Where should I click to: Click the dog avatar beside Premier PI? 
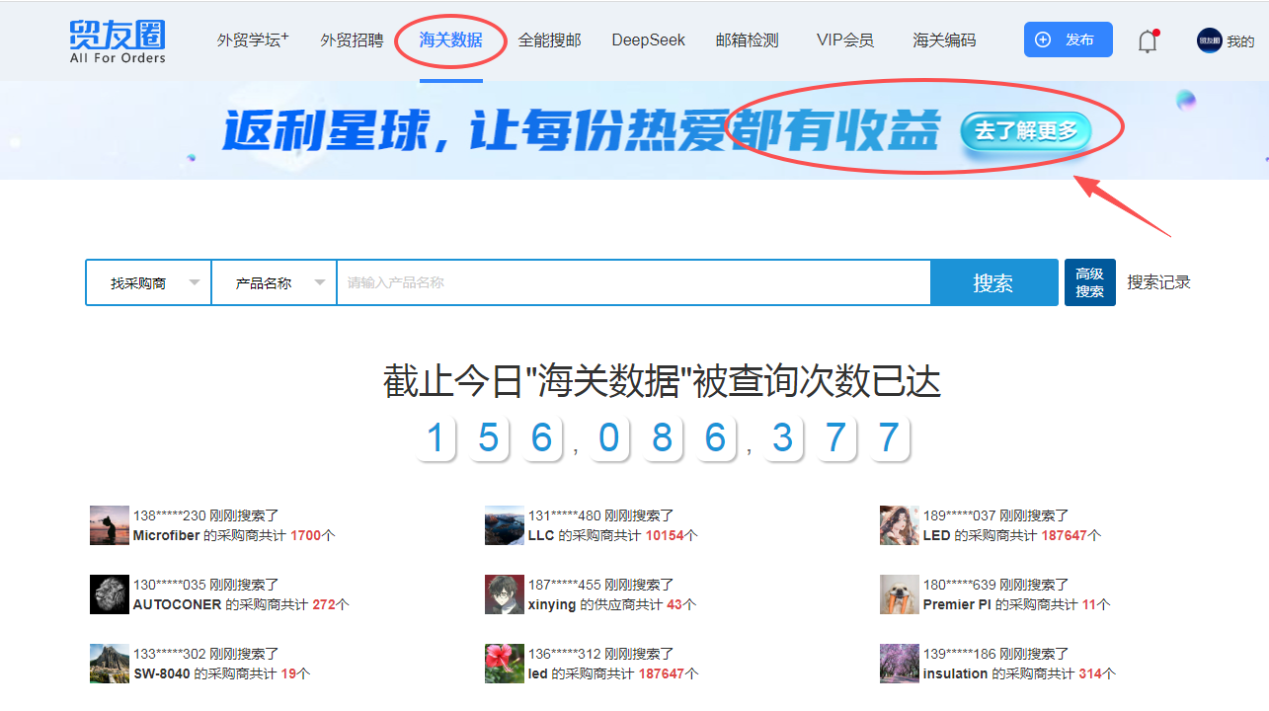(x=899, y=594)
